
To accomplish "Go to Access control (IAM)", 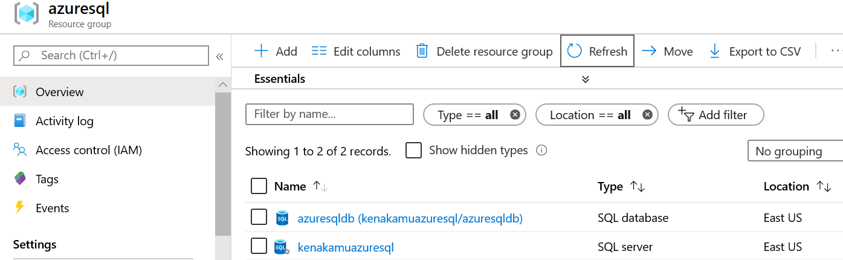I will point(88,150).
